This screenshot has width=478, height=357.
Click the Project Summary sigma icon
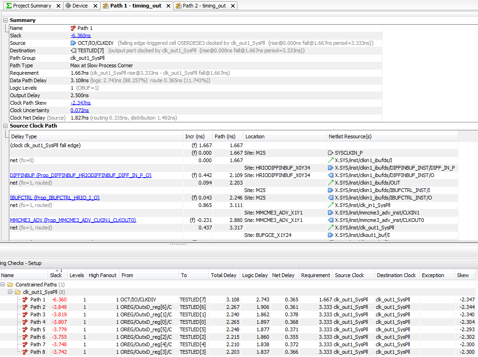tap(8, 6)
